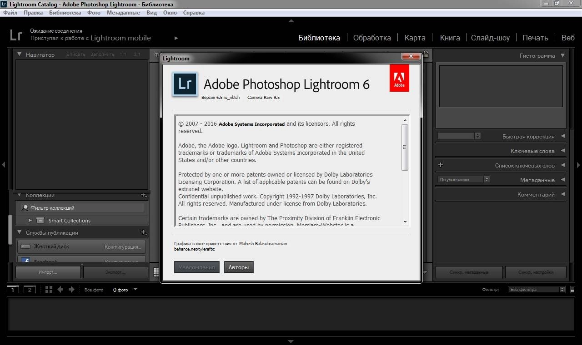Click the red Adobe logo in dialog
The width and height of the screenshot is (582, 345).
click(399, 78)
